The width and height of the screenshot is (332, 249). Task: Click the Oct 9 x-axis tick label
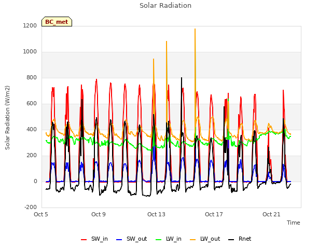(99, 214)
